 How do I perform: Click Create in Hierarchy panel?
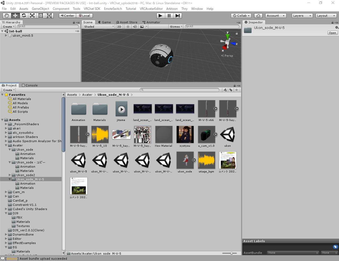click(x=8, y=27)
